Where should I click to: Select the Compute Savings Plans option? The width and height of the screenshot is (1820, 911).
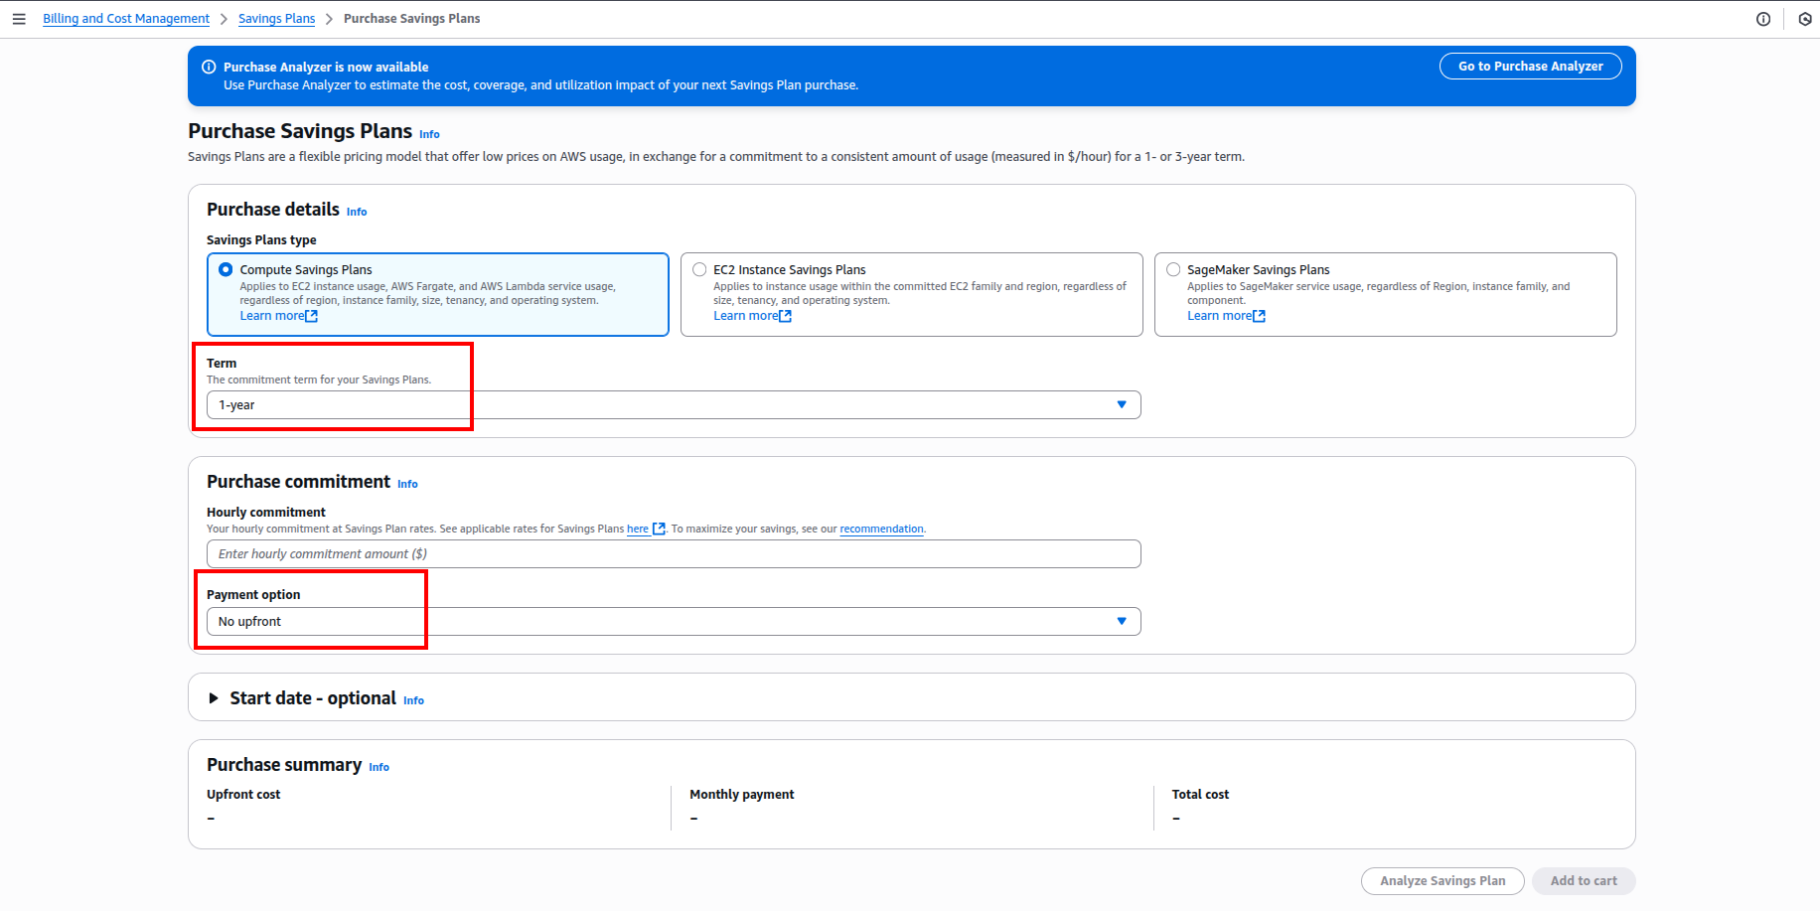coord(226,269)
